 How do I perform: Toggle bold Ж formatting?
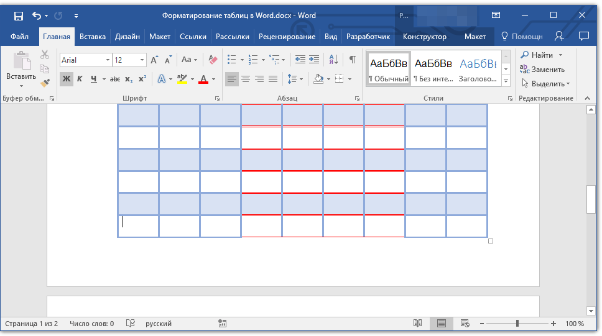click(x=67, y=79)
